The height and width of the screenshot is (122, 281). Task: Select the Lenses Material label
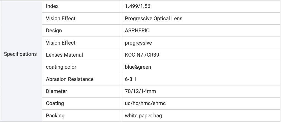64,55
